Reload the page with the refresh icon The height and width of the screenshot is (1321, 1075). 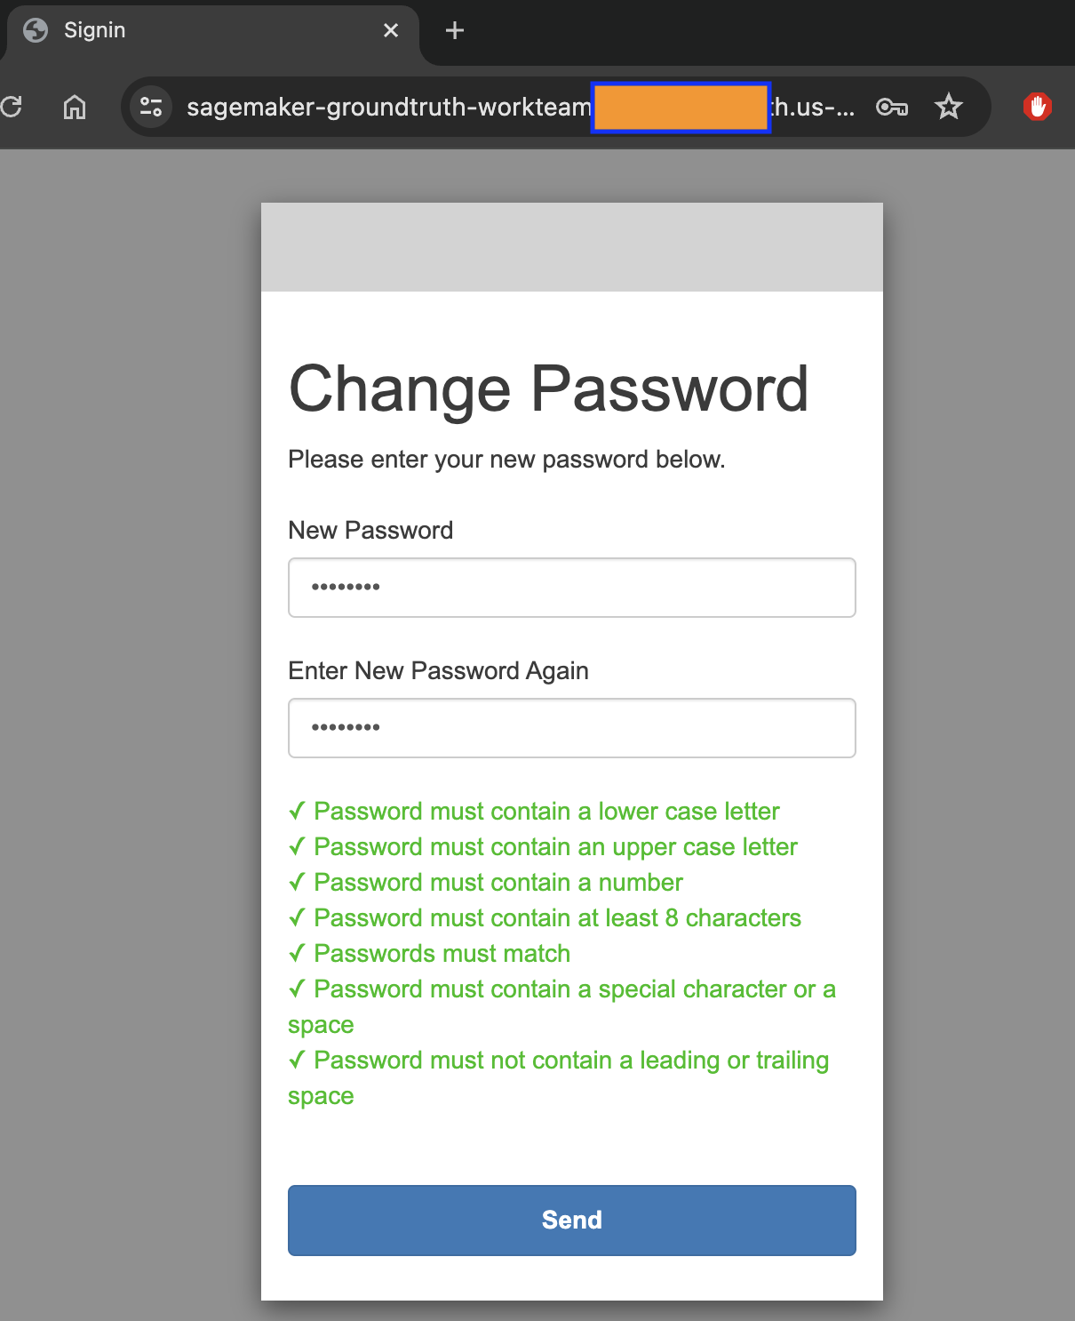12,108
